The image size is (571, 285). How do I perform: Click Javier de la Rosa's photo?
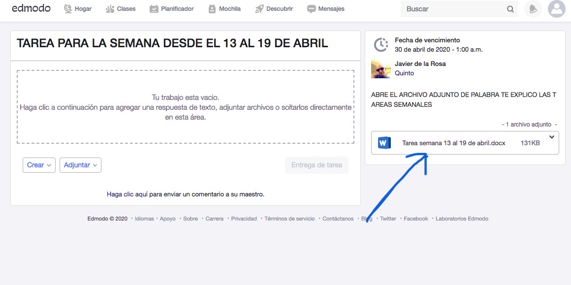381,69
